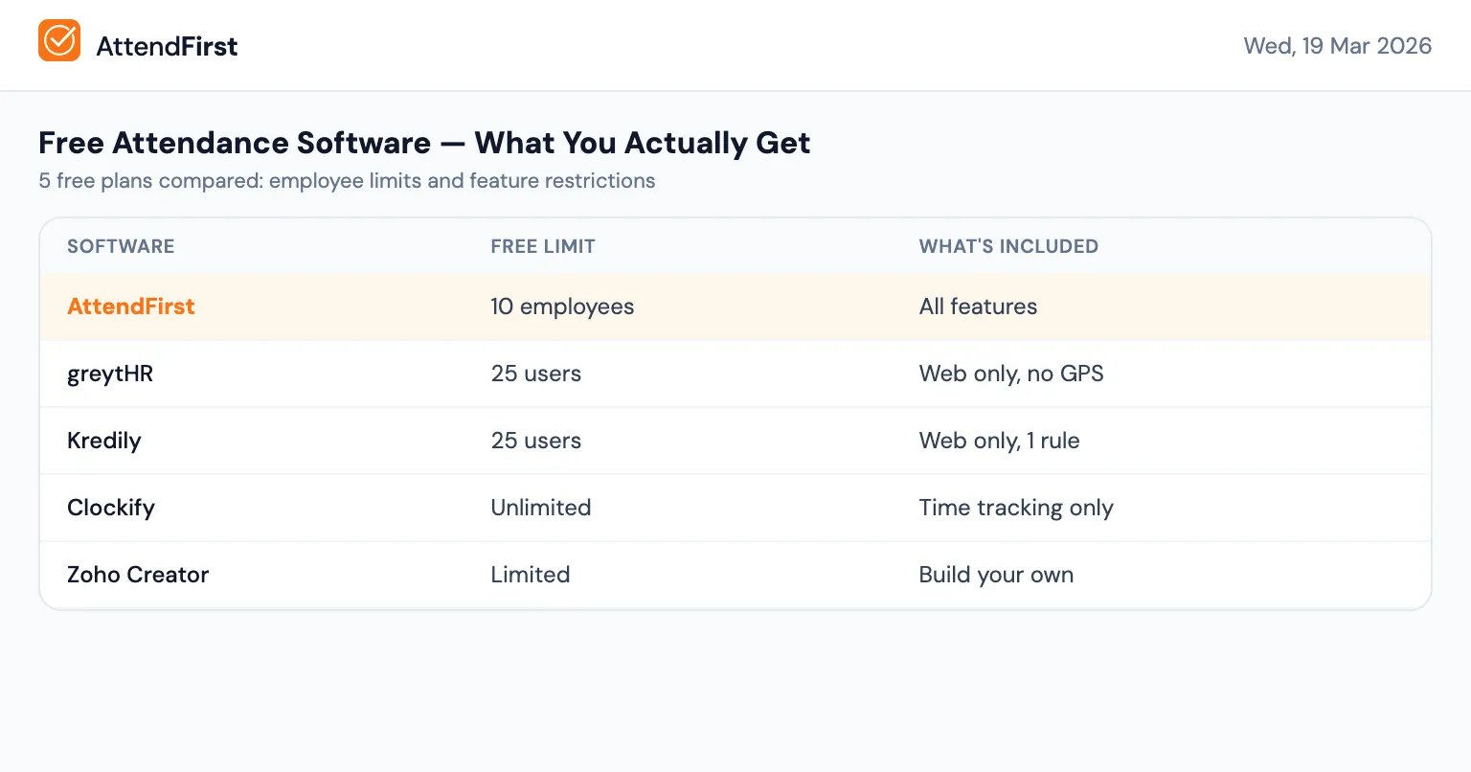1471x772 pixels.
Task: Click 'Web only, no GPS' text
Action: 1011,374
